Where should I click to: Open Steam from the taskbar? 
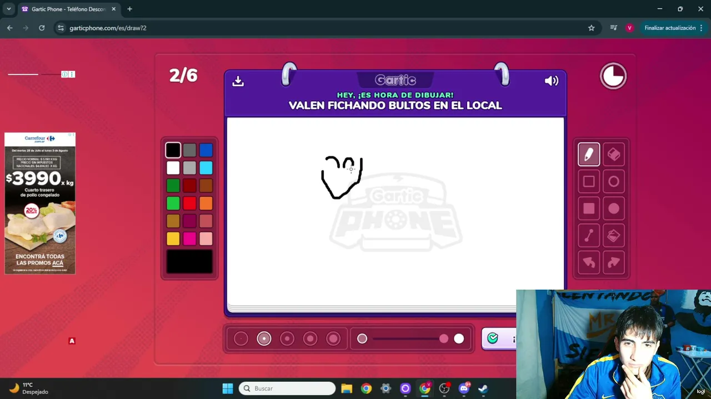[483, 388]
